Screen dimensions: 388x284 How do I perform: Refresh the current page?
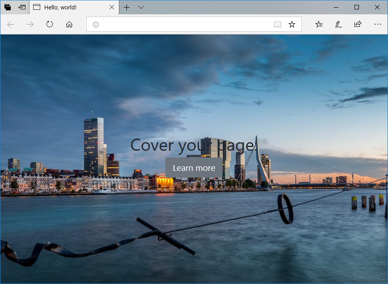(x=50, y=24)
